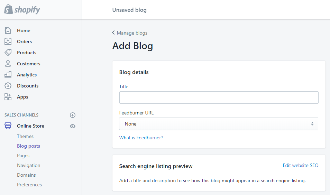Open the Navigation sidebar item
The width and height of the screenshot is (330, 195).
(x=29, y=165)
